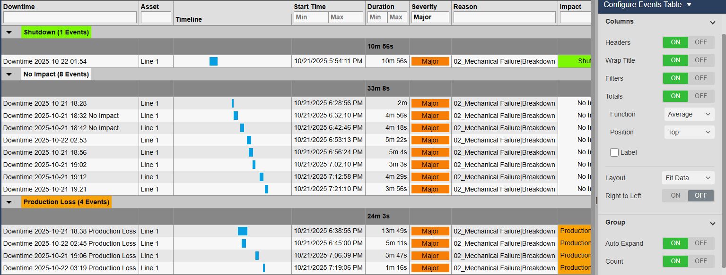Collapse the Group section chevron
726x275 pixels.
click(713, 223)
